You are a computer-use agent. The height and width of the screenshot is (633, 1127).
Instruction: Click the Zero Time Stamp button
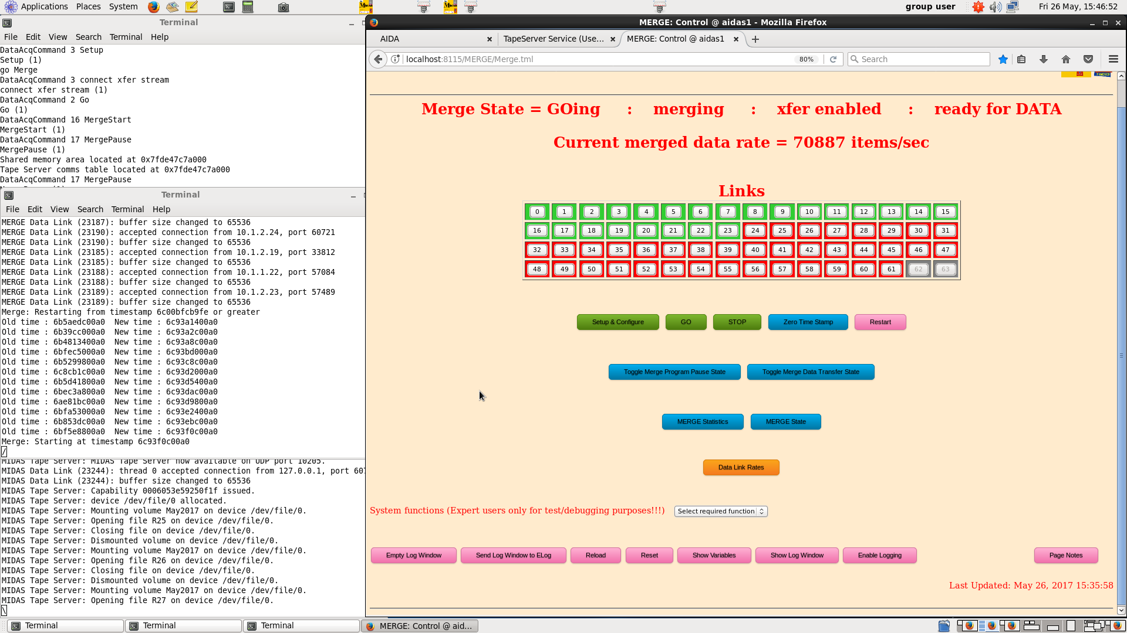808,322
